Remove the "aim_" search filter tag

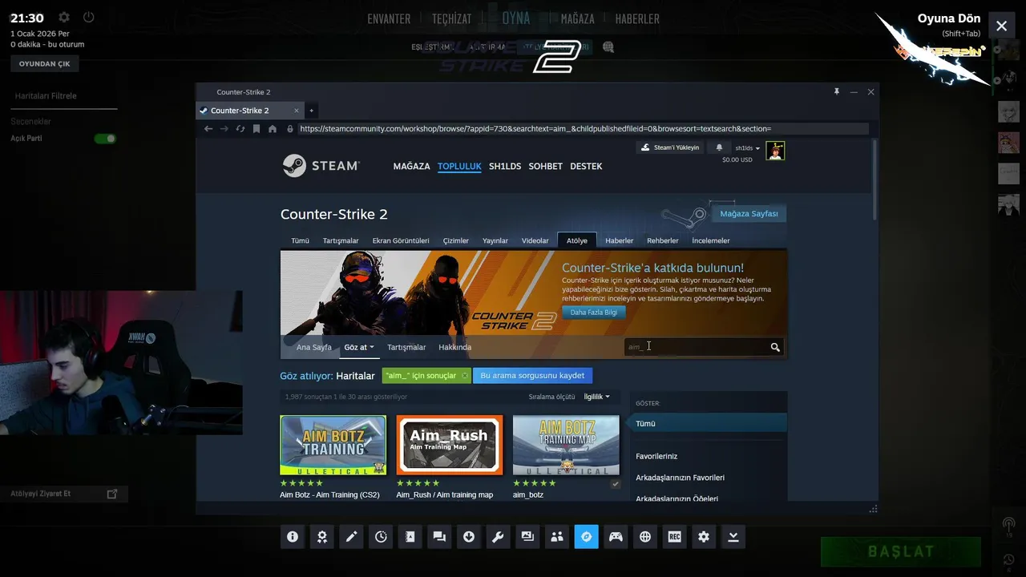pyautogui.click(x=465, y=376)
